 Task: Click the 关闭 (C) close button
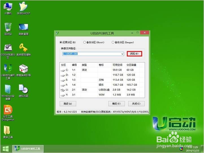pos(136,104)
